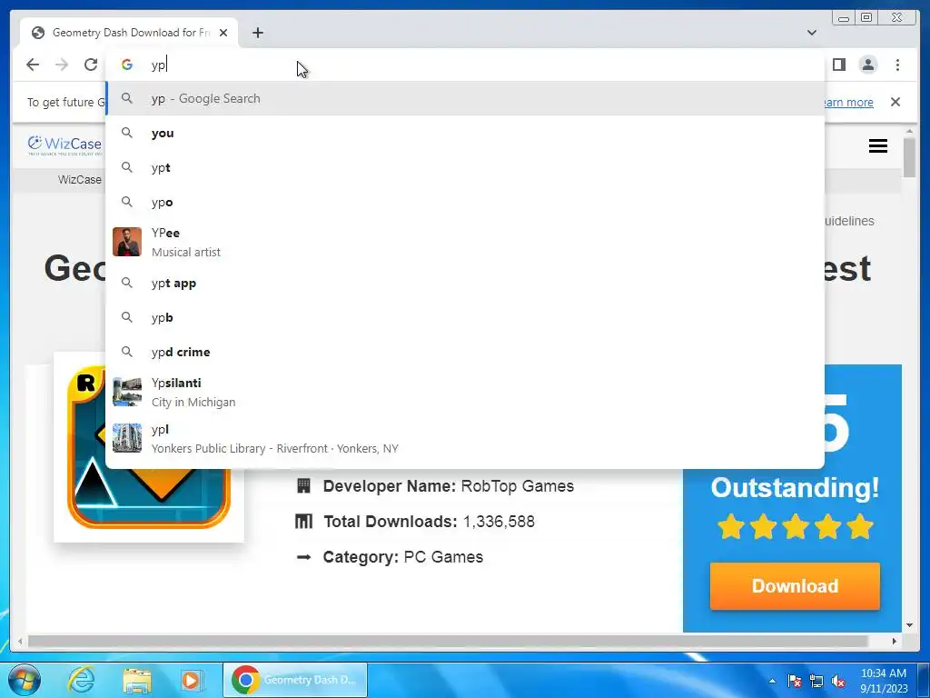The image size is (930, 698).
Task: Choose the 'you' search suggestion
Action: tap(465, 133)
